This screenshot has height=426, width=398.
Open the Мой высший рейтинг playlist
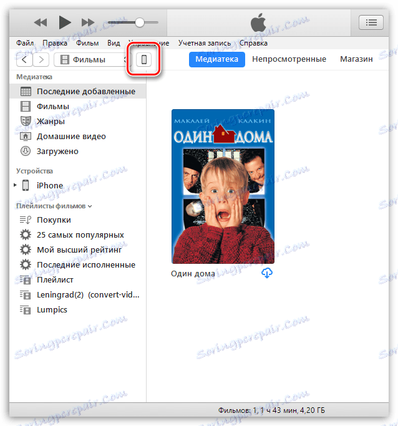pyautogui.click(x=78, y=249)
